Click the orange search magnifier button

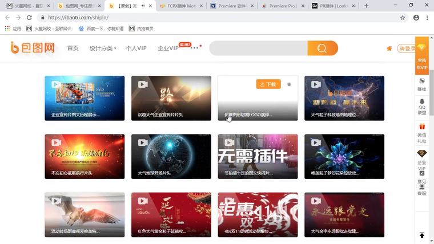(323, 48)
